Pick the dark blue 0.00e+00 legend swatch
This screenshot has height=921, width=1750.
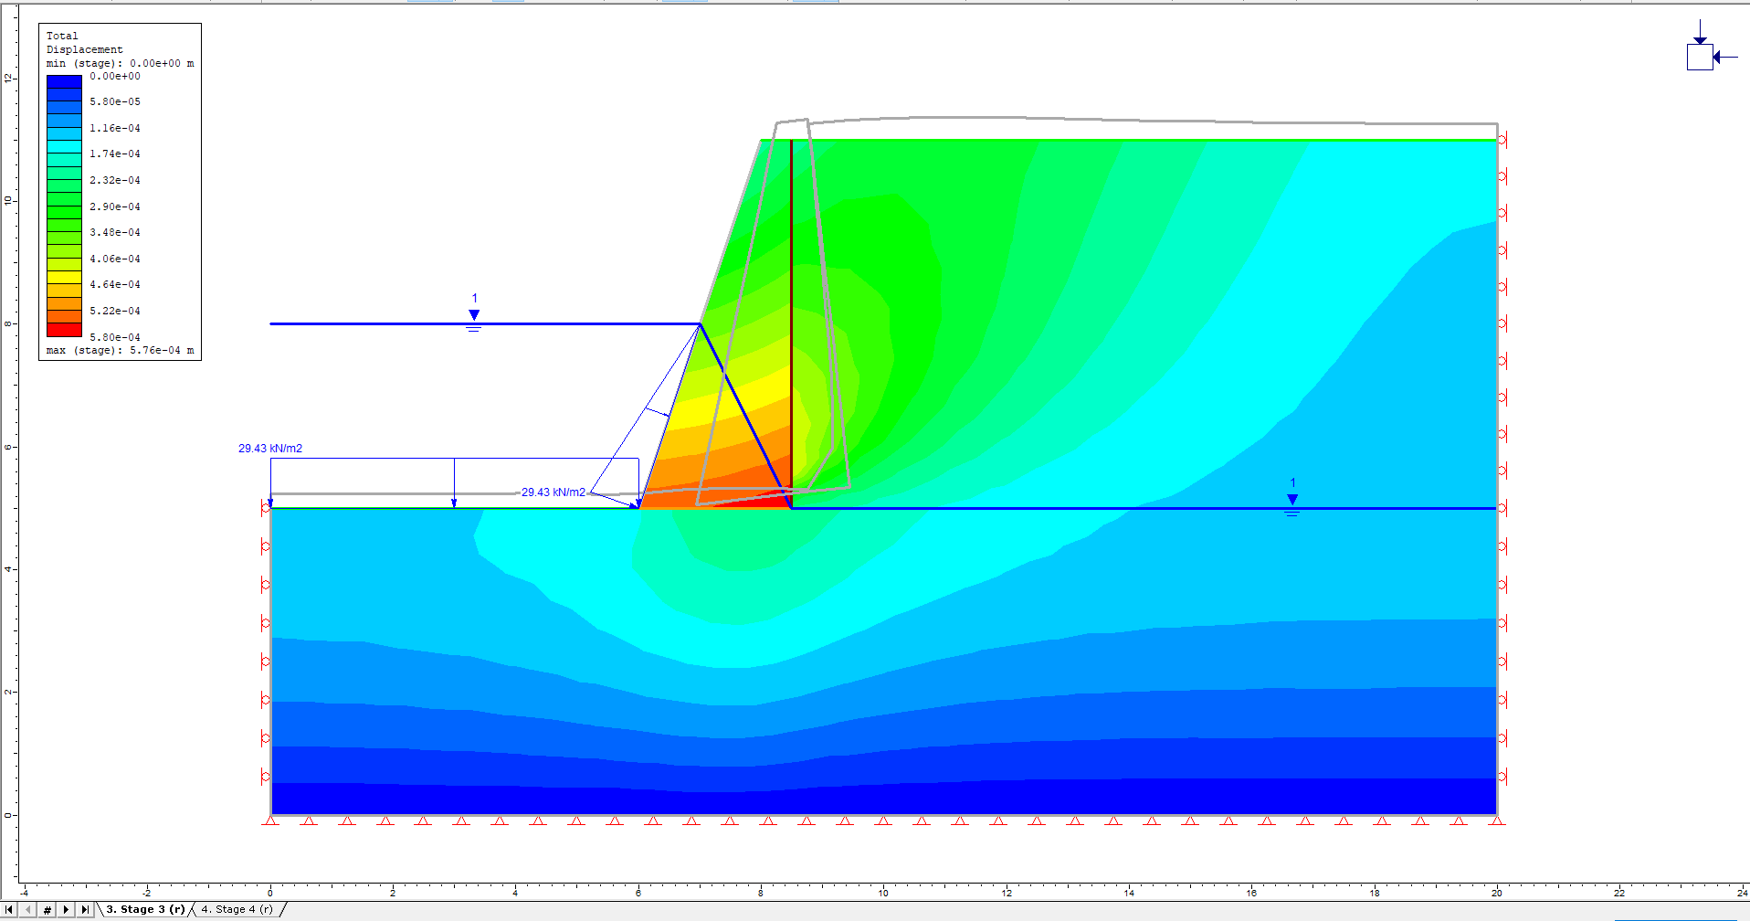[64, 81]
